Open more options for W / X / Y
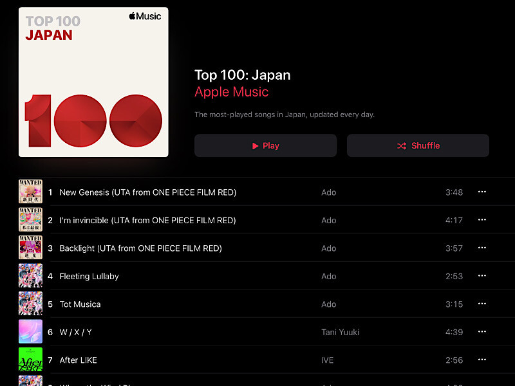Screen dimensions: 515x386 coord(482,331)
